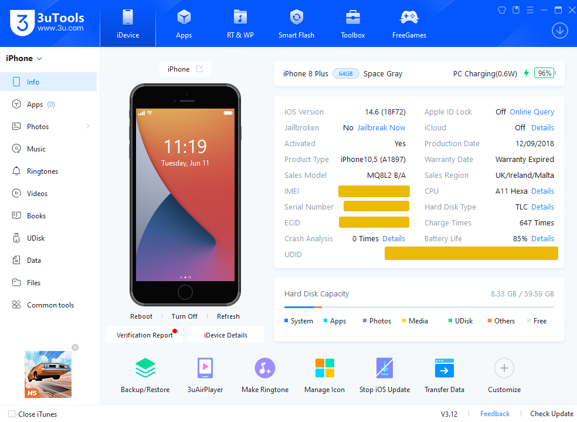The image size is (577, 422).
Task: Click the PC Charging(0.6W) status text
Action: [484, 73]
